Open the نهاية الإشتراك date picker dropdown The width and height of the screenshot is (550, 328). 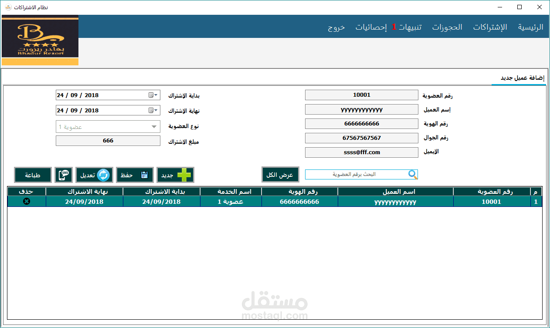(155, 110)
